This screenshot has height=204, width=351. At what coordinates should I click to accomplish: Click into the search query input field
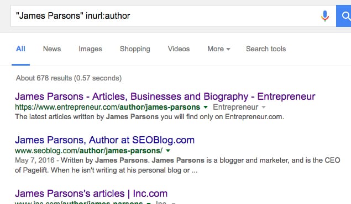166,16
